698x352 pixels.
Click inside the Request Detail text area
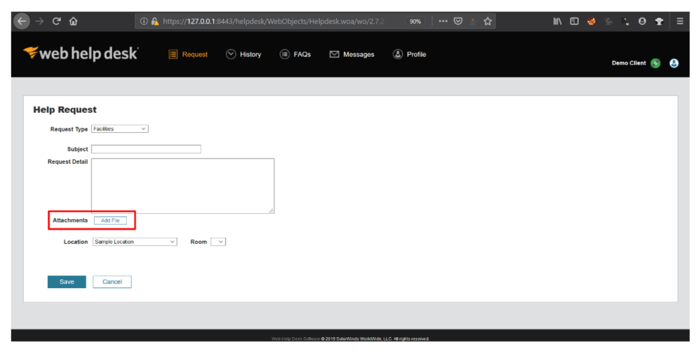click(x=183, y=186)
